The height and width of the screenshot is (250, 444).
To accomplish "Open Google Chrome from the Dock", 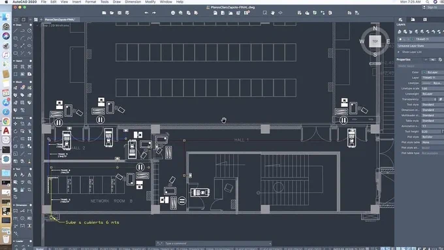I will pos(6,121).
